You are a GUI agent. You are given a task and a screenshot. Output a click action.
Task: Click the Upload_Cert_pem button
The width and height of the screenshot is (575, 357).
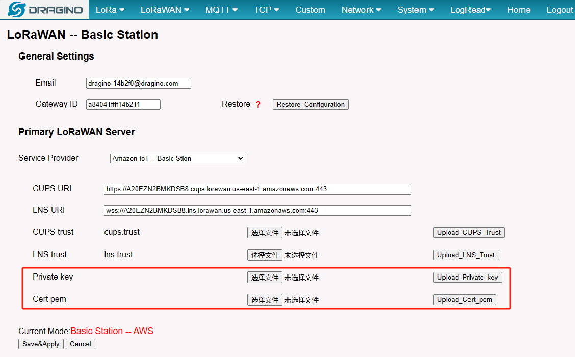(464, 300)
